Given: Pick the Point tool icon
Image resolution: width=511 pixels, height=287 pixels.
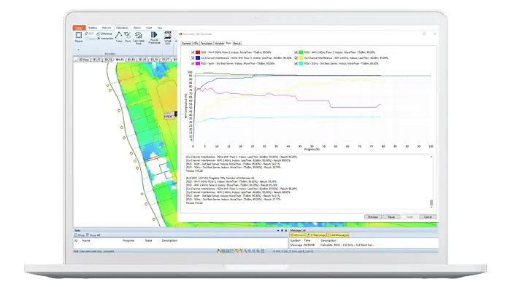Looking at the screenshot, I should pyautogui.click(x=128, y=36).
